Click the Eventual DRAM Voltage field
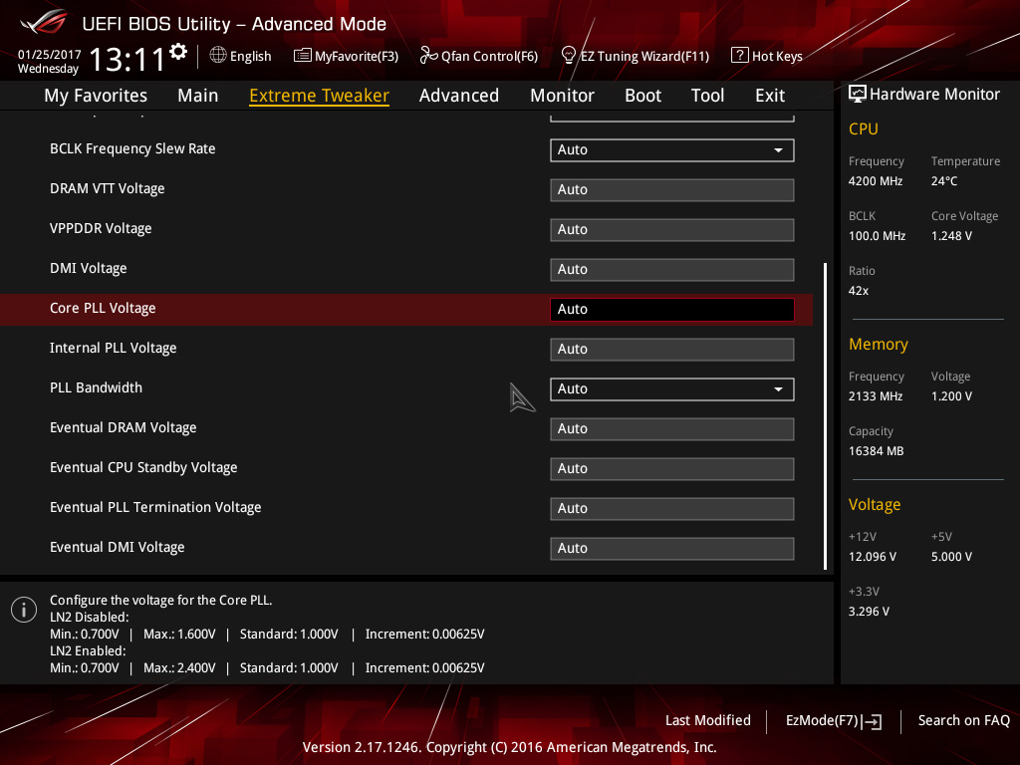This screenshot has height=765, width=1020. pos(672,428)
